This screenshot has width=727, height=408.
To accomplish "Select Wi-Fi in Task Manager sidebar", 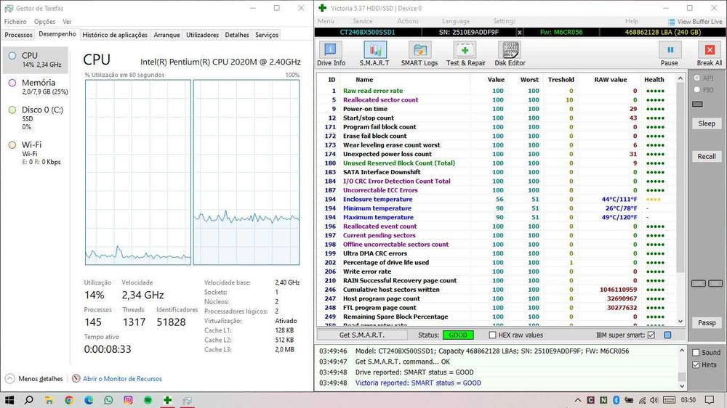I will pos(35,153).
